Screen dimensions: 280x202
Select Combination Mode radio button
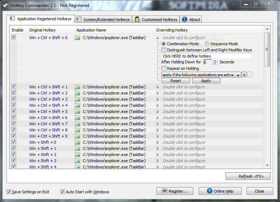point(164,44)
